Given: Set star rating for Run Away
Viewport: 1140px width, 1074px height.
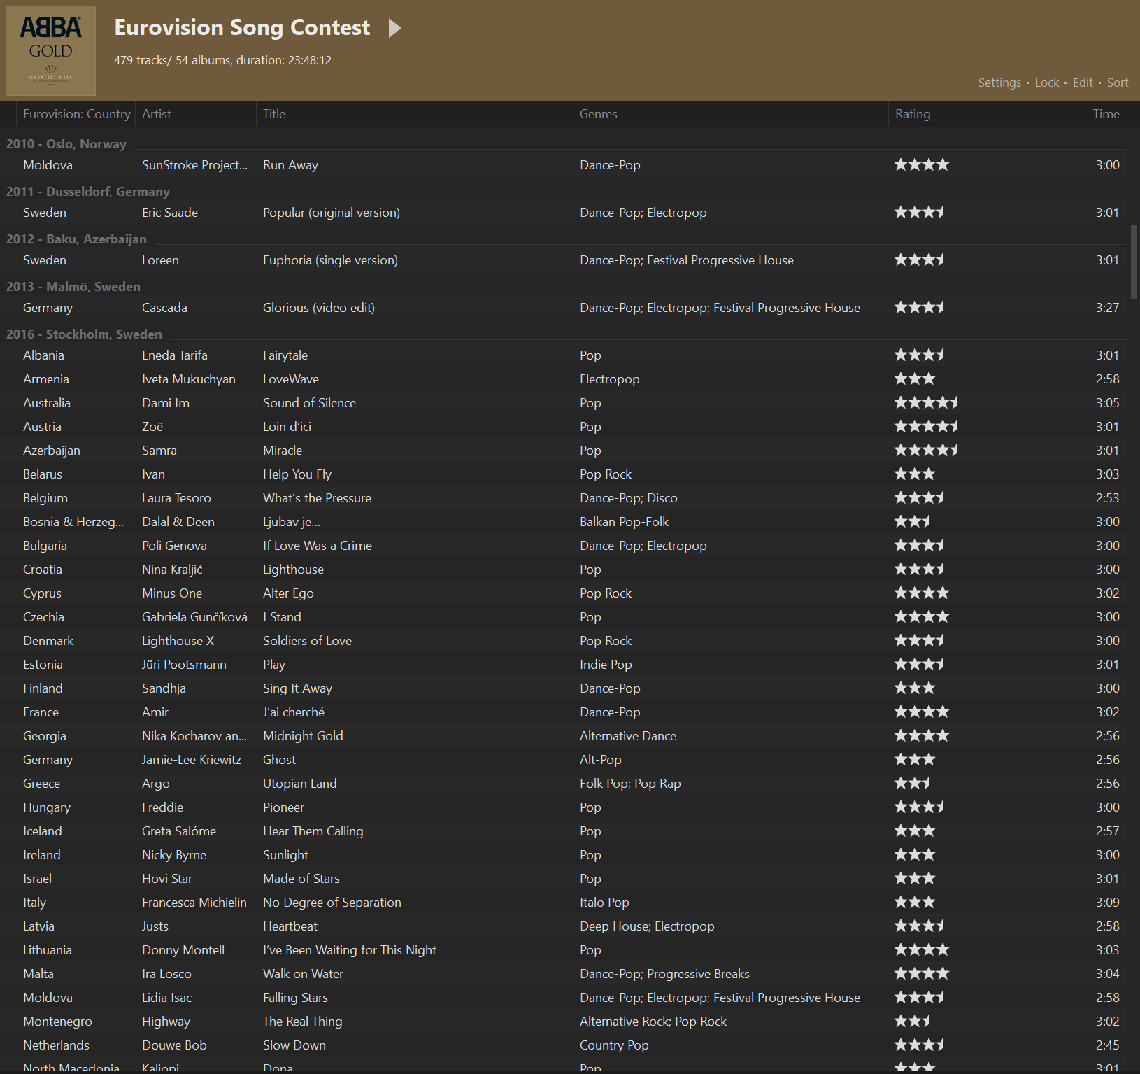Looking at the screenshot, I should [x=922, y=165].
